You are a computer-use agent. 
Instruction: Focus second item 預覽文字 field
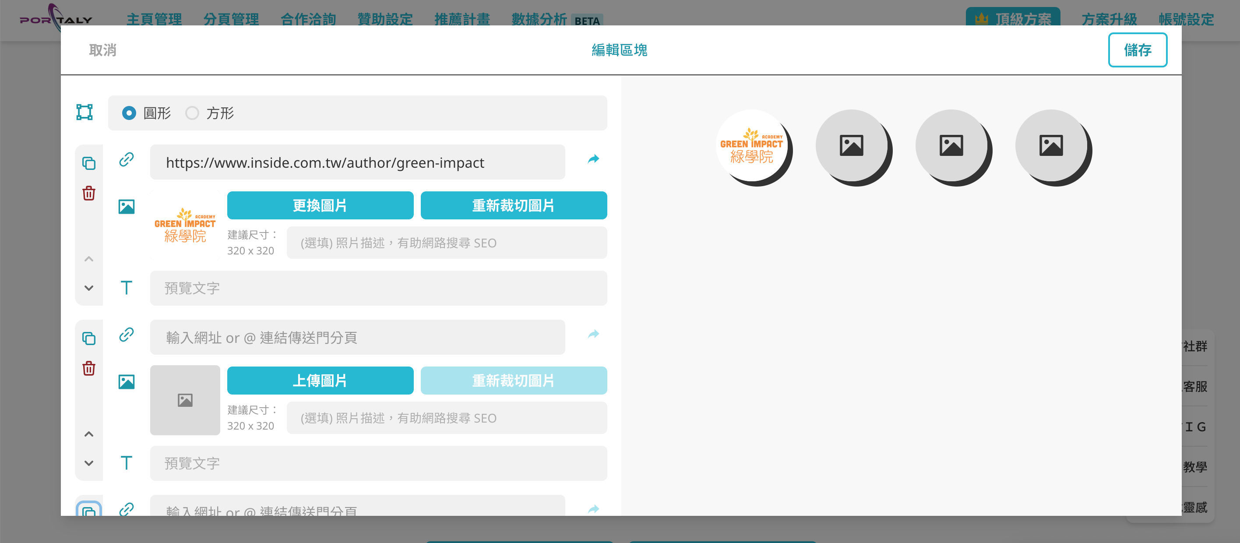click(x=378, y=463)
